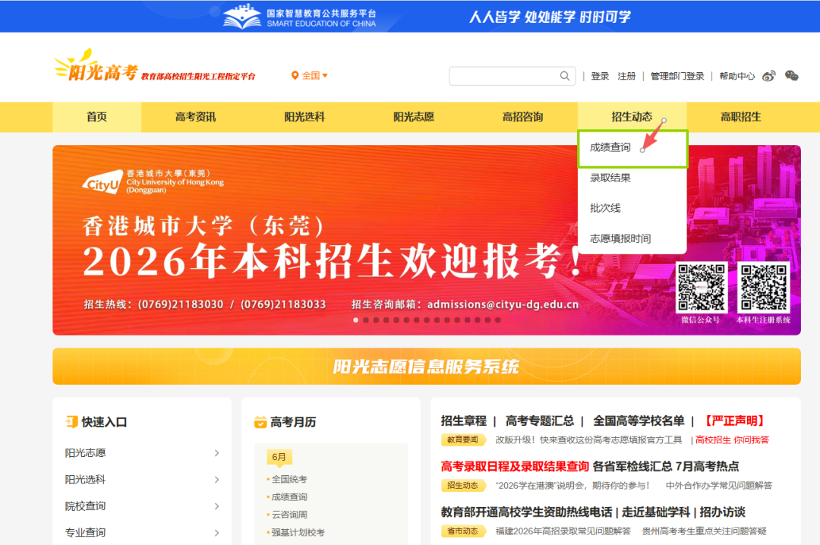Open 招办访谈 headline
The image size is (820, 545).
[x=722, y=512]
